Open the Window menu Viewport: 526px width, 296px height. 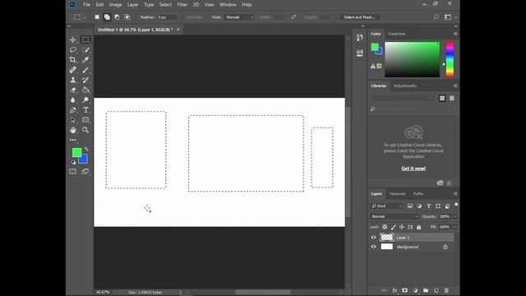(228, 5)
